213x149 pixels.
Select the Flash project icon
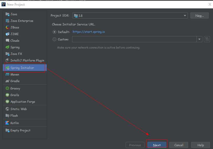pos(7,115)
